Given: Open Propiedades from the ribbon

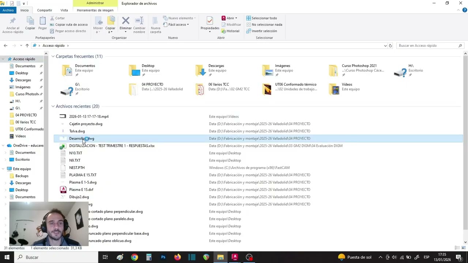Looking at the screenshot, I should coord(210,25).
